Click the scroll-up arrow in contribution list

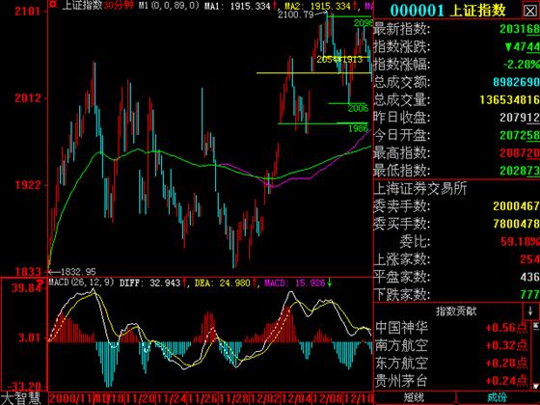(536, 326)
